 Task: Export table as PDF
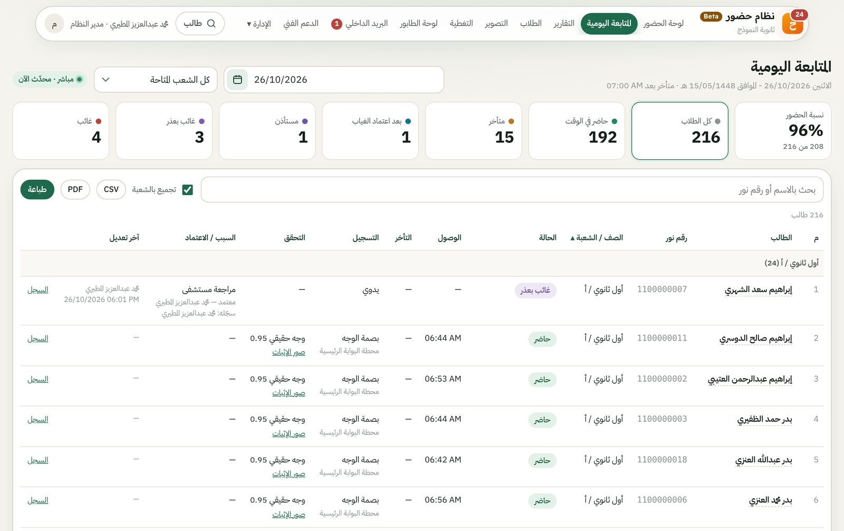coord(75,189)
